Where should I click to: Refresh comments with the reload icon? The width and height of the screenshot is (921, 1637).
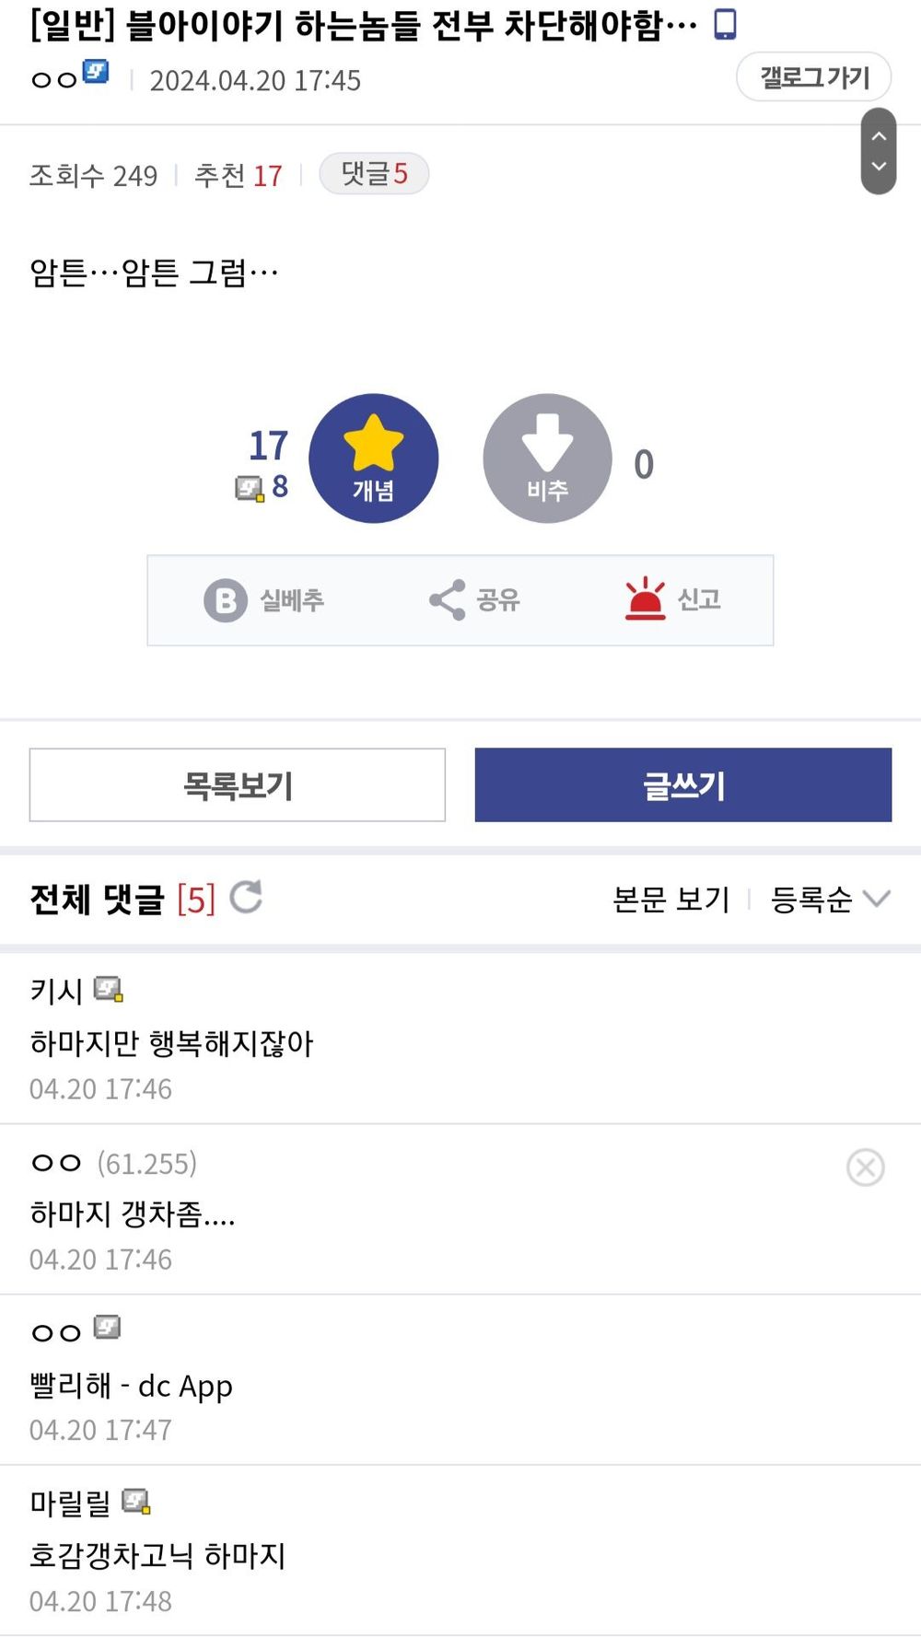coord(246,897)
